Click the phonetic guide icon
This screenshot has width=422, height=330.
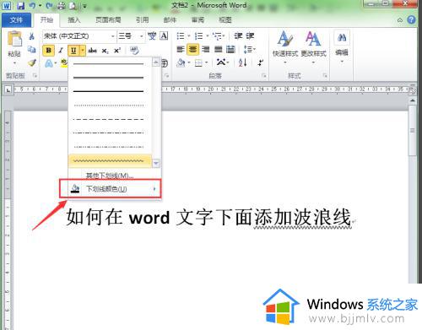(152, 35)
